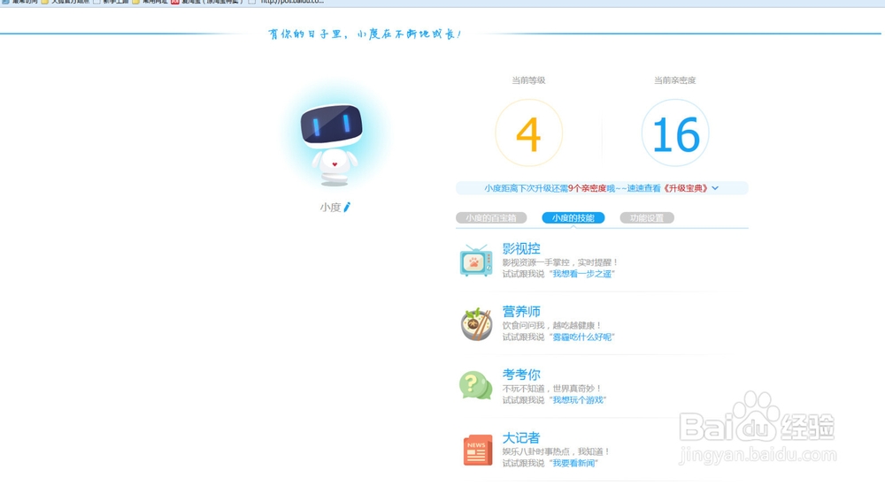
Task: Click the 当前等级 label
Action: click(528, 80)
